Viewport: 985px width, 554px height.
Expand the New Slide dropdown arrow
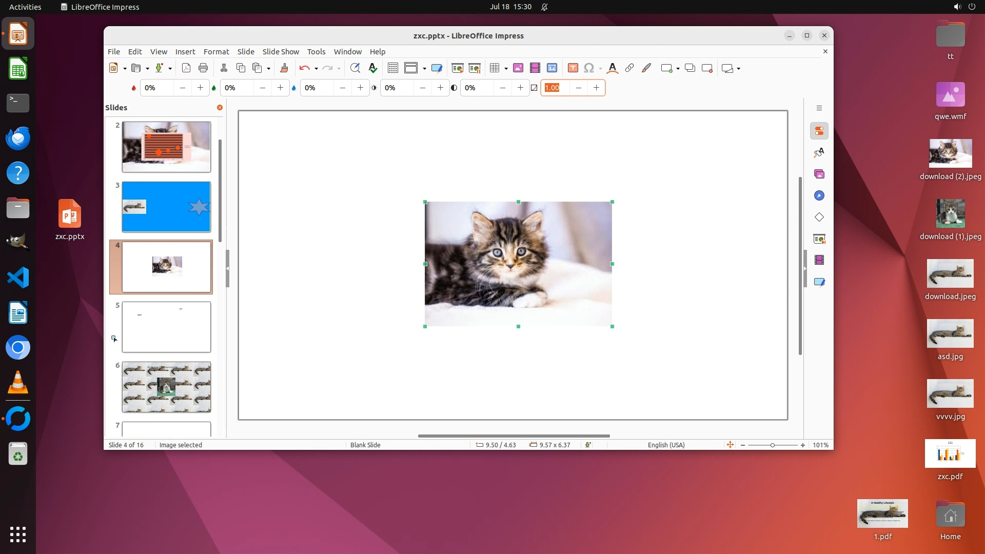678,68
